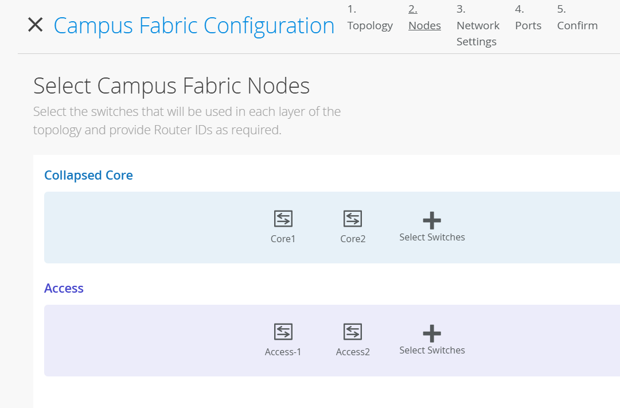Open the Ports step

(x=528, y=25)
